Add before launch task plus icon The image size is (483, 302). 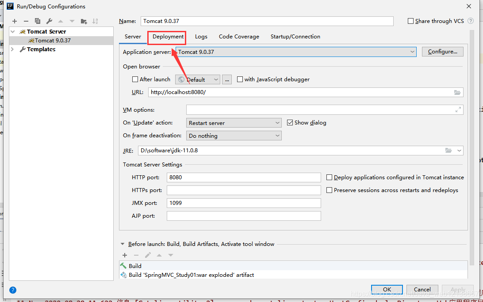125,255
